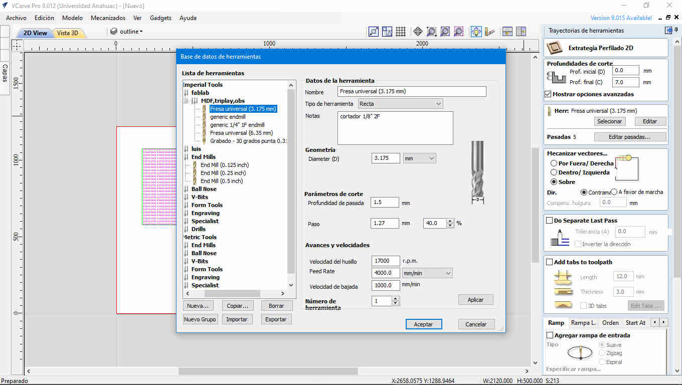Click the Extrategia Perfilado 2D icon
The image size is (682, 385).
[555, 48]
